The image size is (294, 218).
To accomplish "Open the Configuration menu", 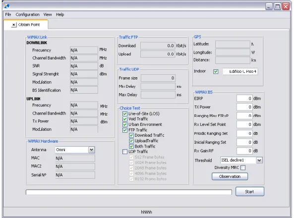I will (28, 15).
